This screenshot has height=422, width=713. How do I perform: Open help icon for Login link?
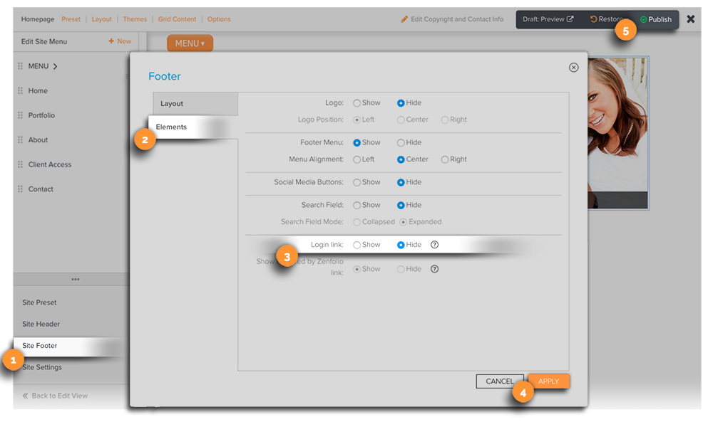[434, 245]
